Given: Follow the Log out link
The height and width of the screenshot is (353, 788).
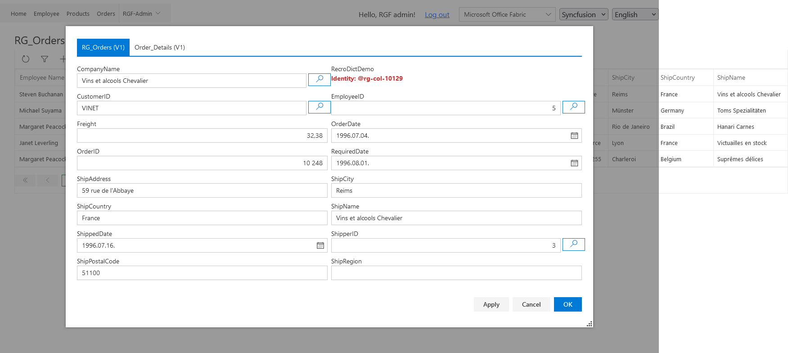Looking at the screenshot, I should click(x=437, y=14).
